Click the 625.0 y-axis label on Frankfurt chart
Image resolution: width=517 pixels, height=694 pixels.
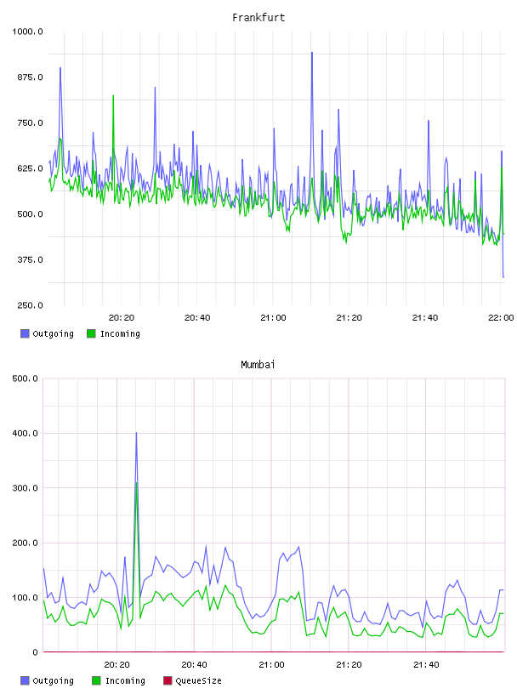click(x=30, y=168)
